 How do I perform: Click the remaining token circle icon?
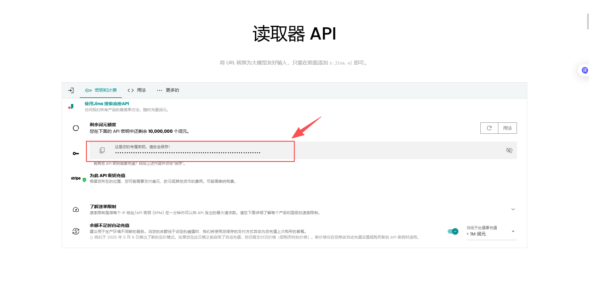click(x=76, y=128)
